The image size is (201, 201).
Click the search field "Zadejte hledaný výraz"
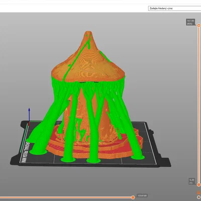(x=174, y=9)
